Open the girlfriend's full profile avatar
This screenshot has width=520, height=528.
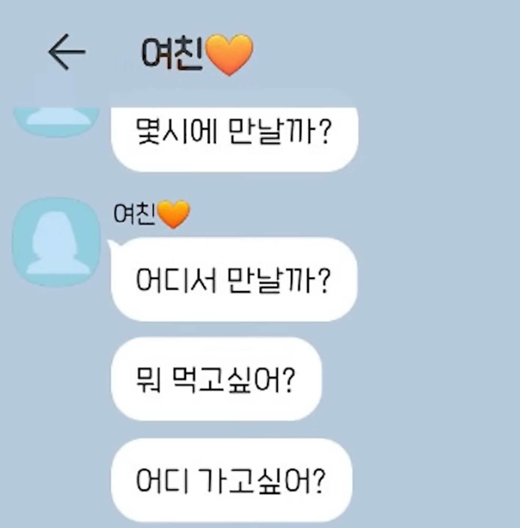[56, 242]
